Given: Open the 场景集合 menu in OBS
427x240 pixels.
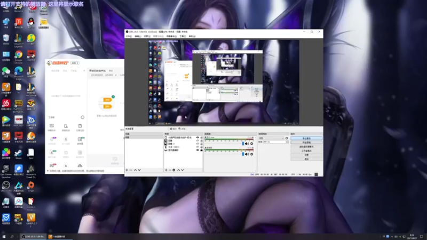Looking at the screenshot, I should point(171,36).
